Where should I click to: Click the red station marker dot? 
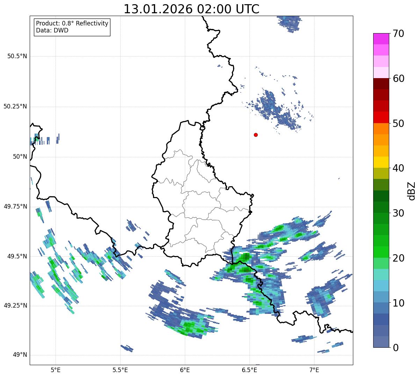click(x=256, y=135)
